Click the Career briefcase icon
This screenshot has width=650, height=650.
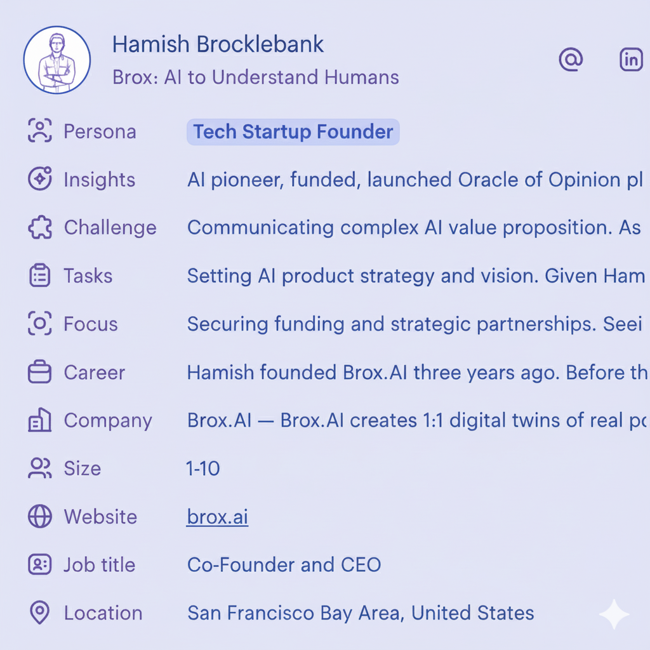point(40,372)
